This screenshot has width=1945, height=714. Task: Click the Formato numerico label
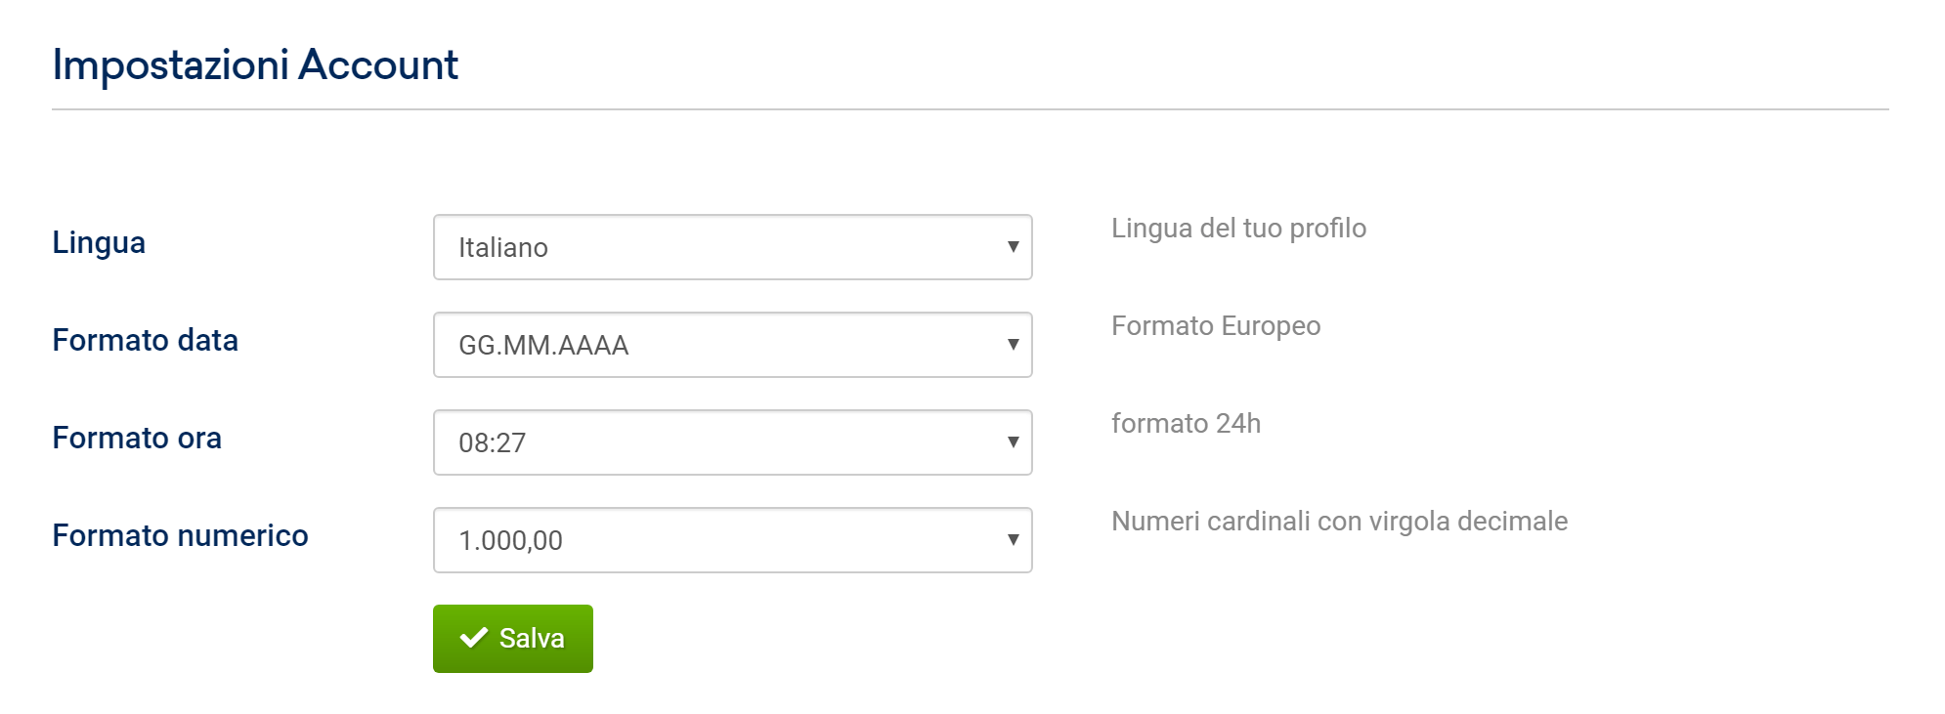point(180,535)
